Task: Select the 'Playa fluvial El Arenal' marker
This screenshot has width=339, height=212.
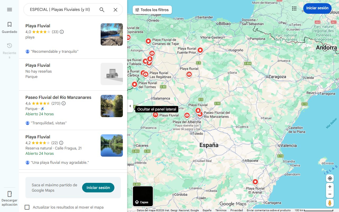Action: (x=255, y=182)
